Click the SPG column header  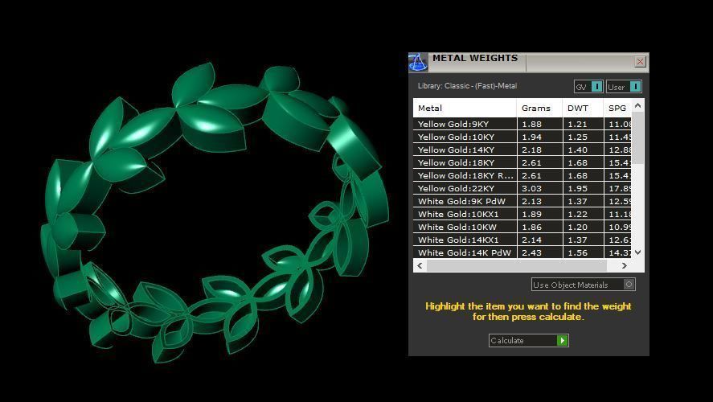point(618,109)
